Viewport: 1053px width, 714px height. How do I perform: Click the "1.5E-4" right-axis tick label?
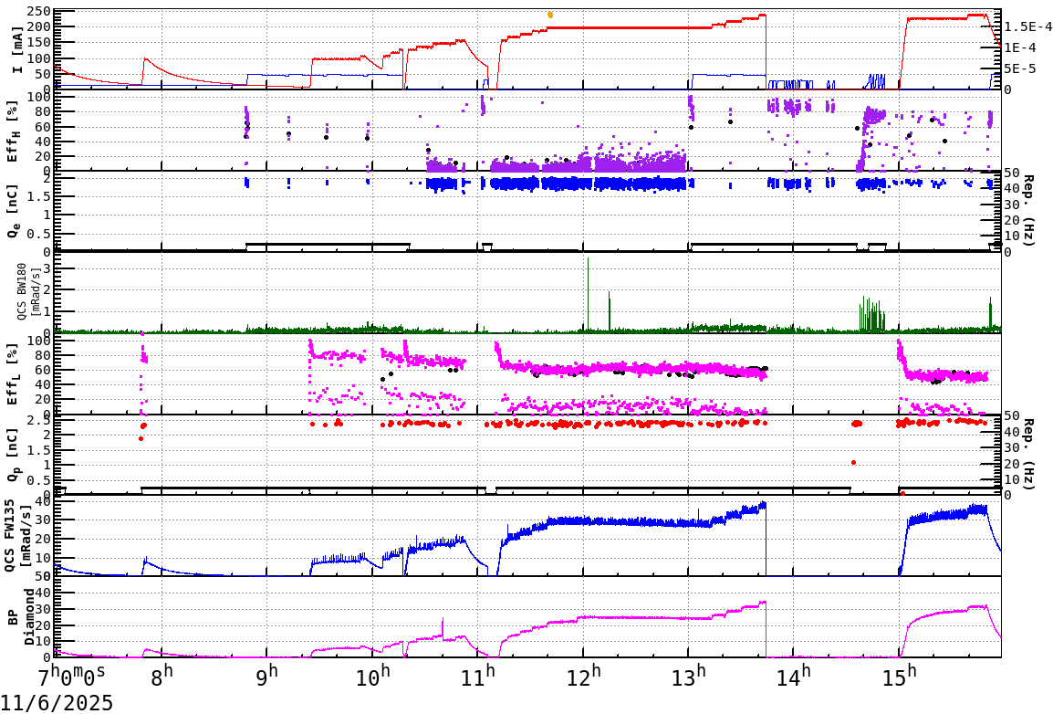pyautogui.click(x=1029, y=26)
